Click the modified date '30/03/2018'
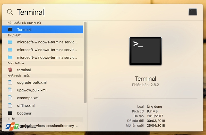This screenshot has height=135, width=206. pos(156,121)
